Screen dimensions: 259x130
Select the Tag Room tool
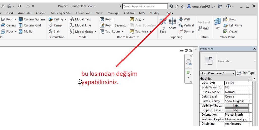click(110, 31)
